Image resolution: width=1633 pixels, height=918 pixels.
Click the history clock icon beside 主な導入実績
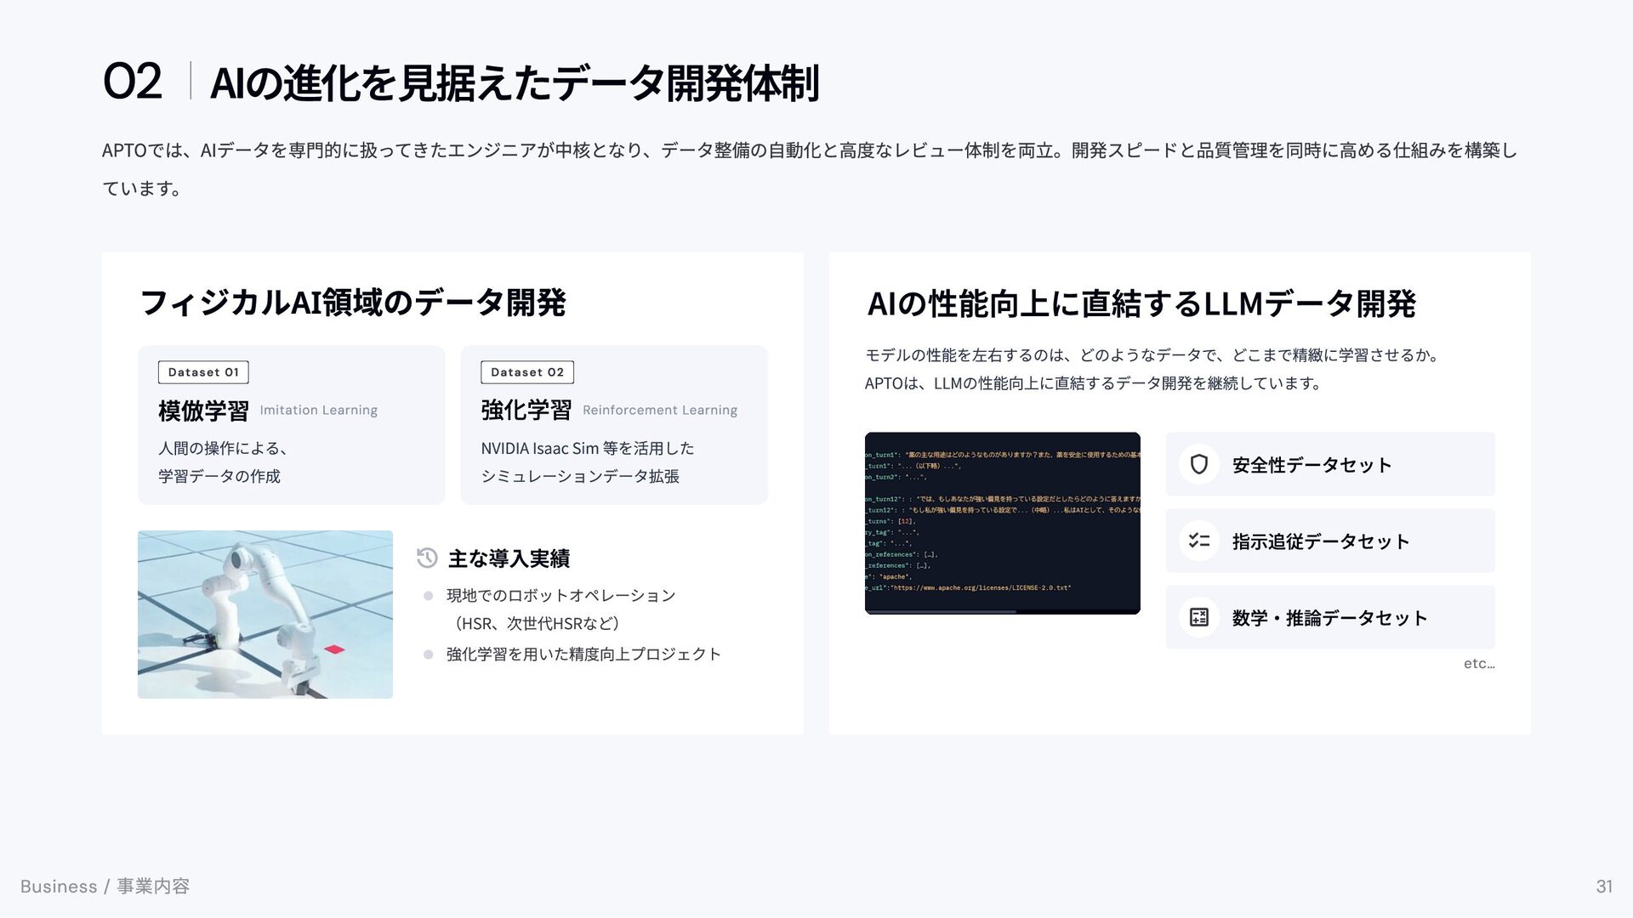(x=427, y=558)
